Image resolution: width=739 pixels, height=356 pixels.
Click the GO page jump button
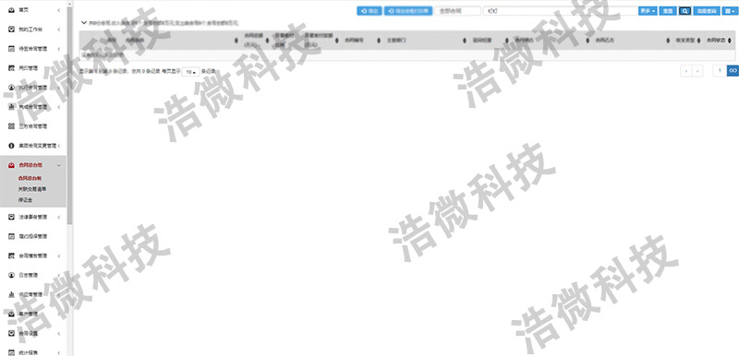pyautogui.click(x=733, y=70)
